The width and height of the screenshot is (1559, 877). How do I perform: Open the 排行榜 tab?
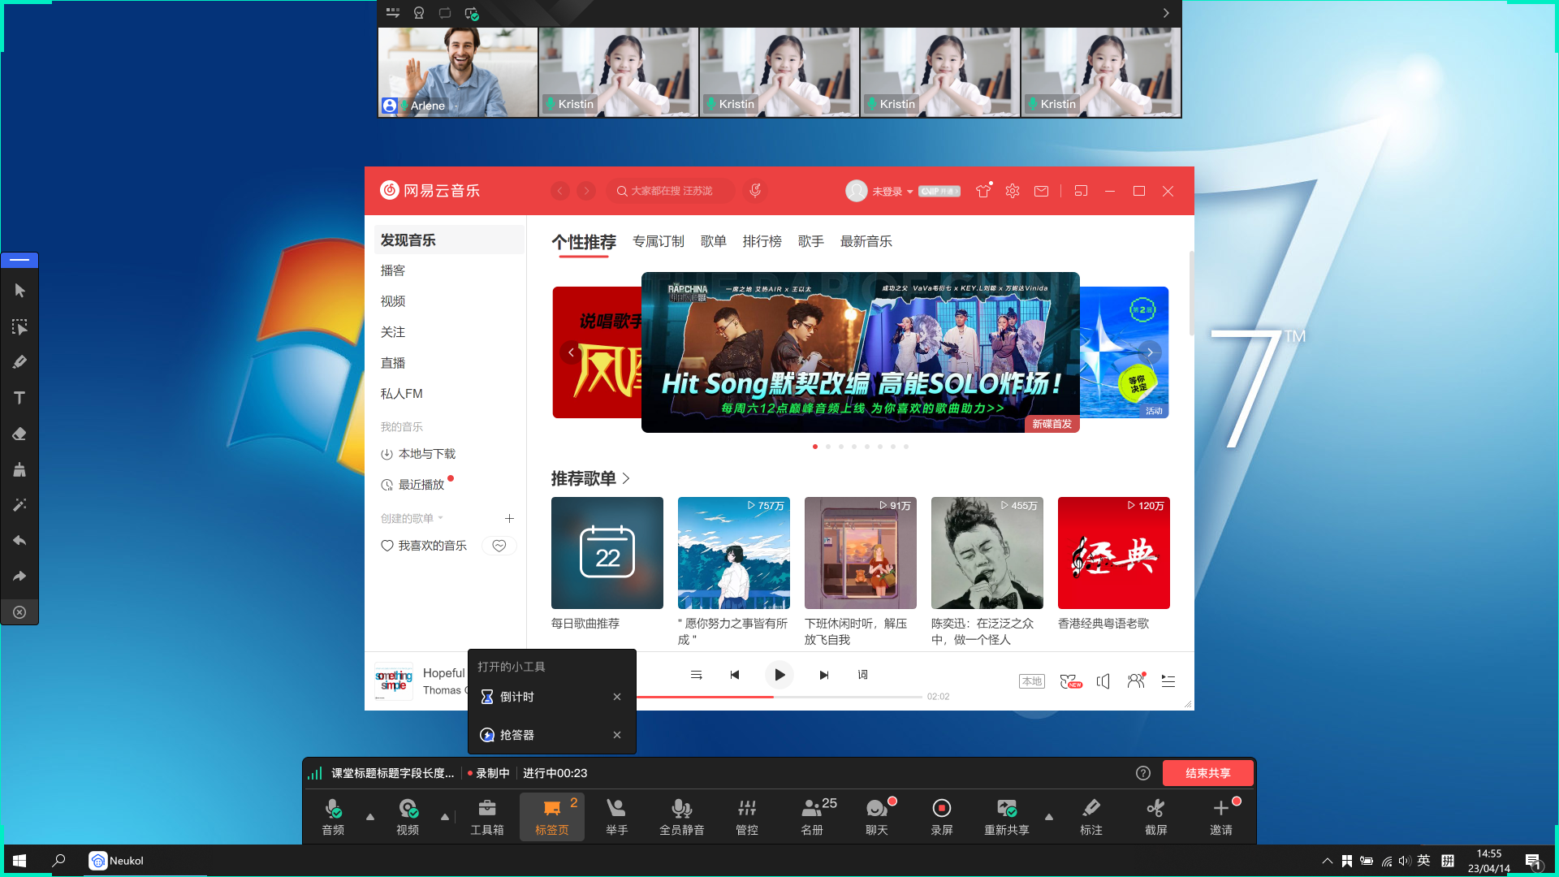[762, 241]
